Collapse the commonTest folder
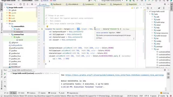 pyautogui.click(x=9, y=34)
